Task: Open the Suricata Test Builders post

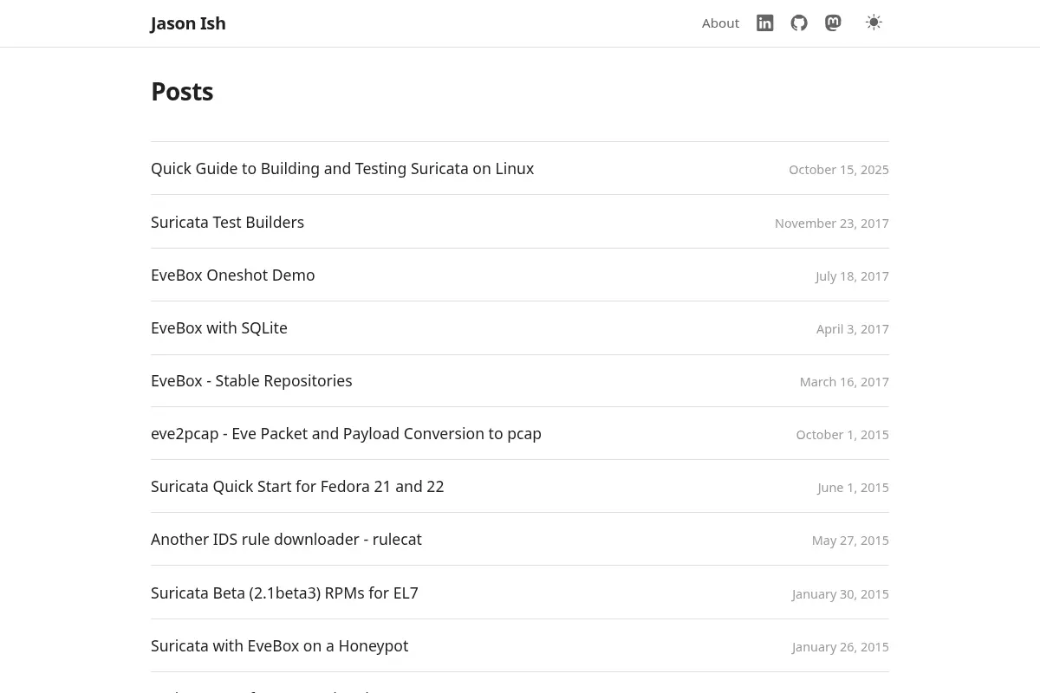Action: (x=227, y=222)
